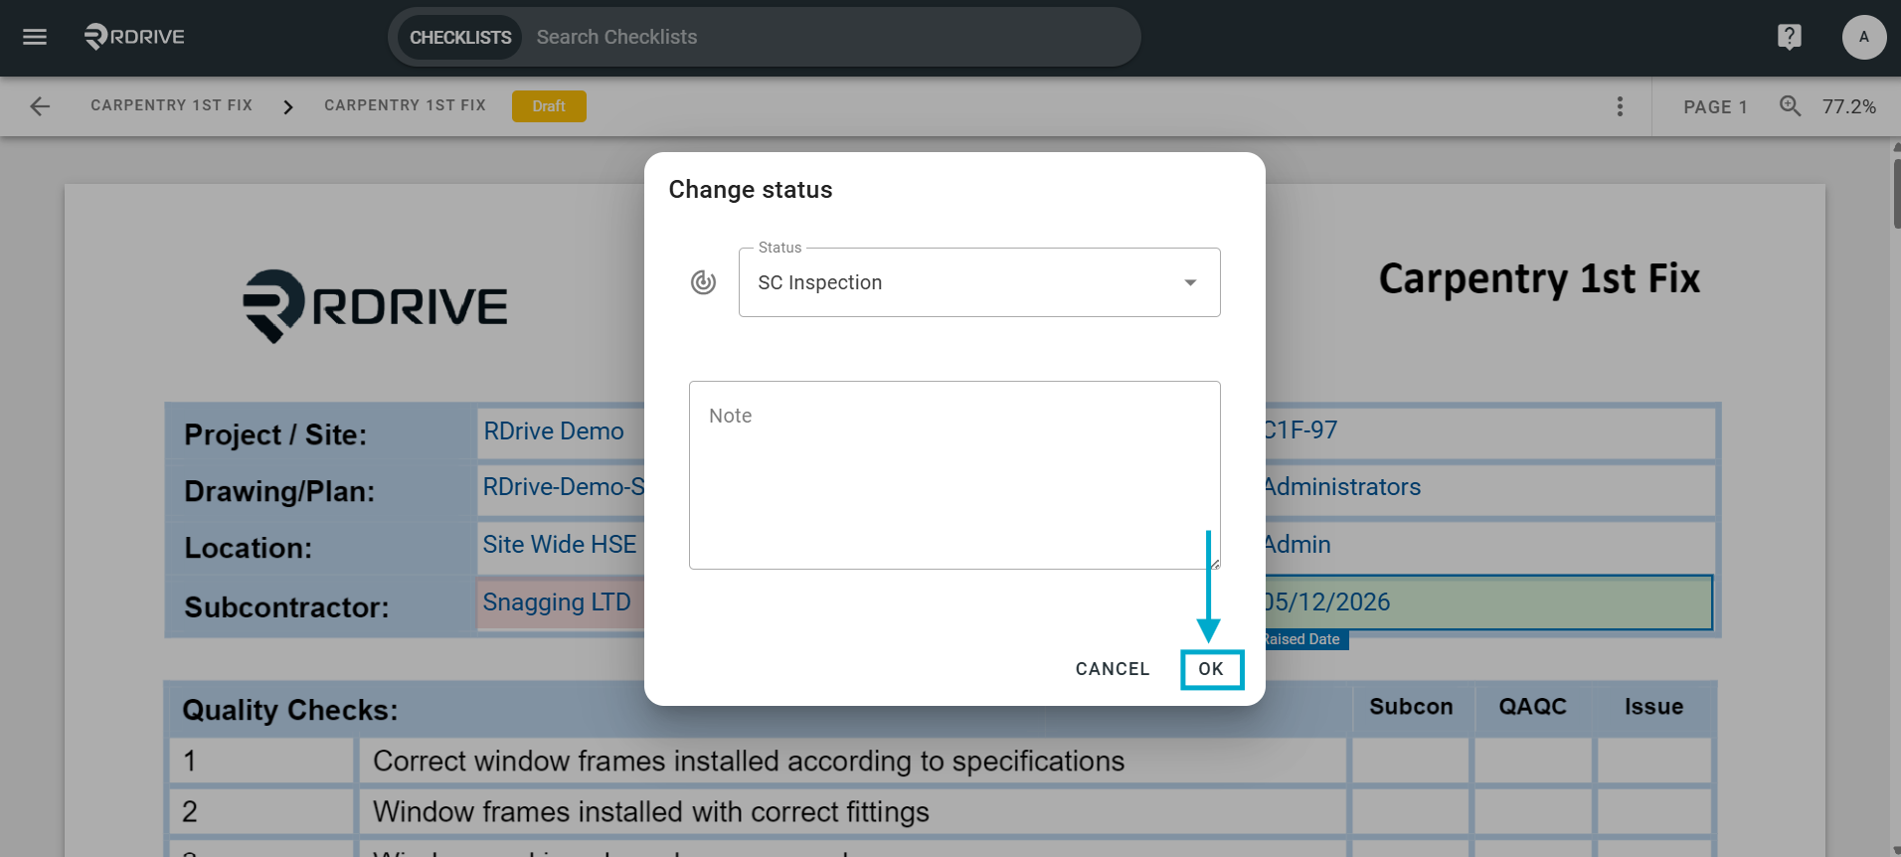Image resolution: width=1901 pixels, height=857 pixels.
Task: Tick QAQC cell for correct fittings row
Action: click(x=1532, y=811)
